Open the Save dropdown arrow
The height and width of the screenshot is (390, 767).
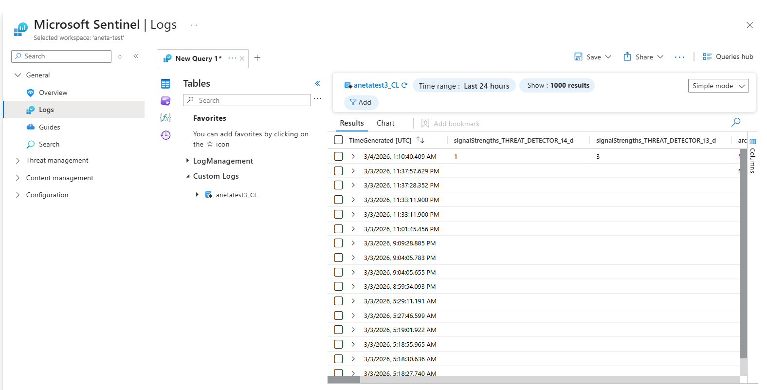click(608, 56)
